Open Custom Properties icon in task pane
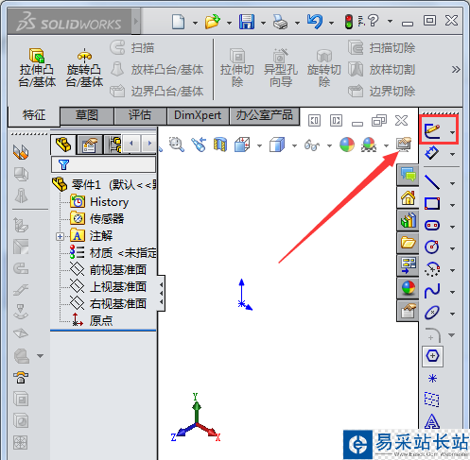 tap(408, 311)
